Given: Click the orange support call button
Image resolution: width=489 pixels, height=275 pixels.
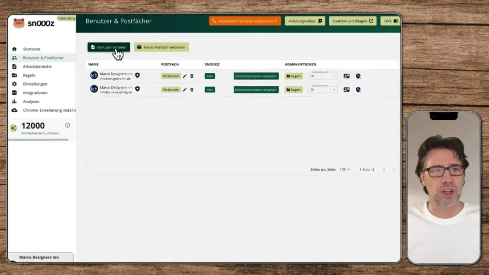Looking at the screenshot, I should coord(244,21).
